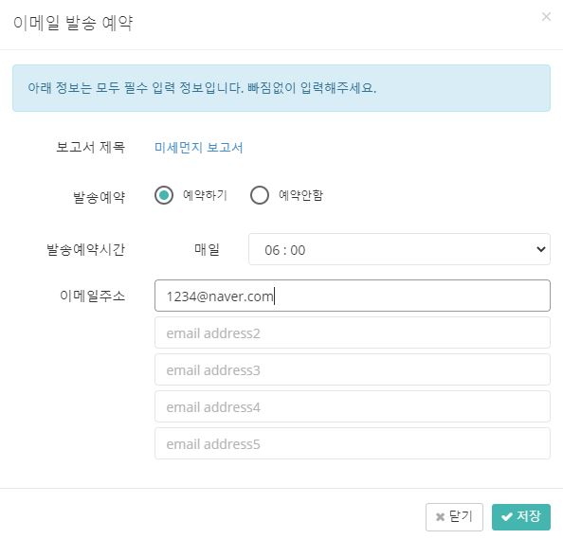The image size is (563, 539).
Task: Click the 보고서 제목 label
Action: (x=90, y=147)
